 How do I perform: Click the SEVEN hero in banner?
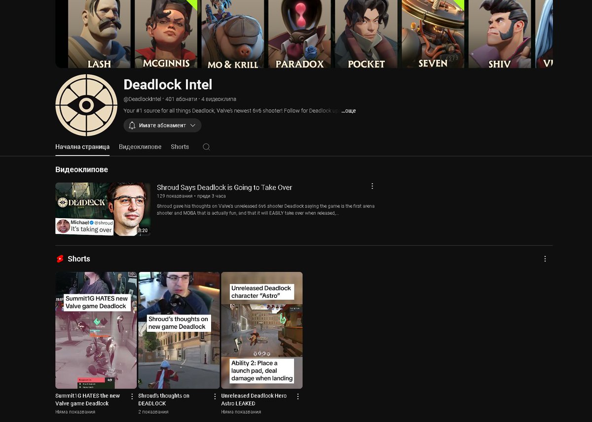433,33
